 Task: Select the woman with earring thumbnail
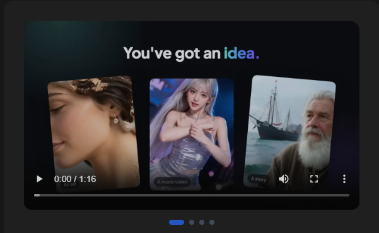(93, 134)
